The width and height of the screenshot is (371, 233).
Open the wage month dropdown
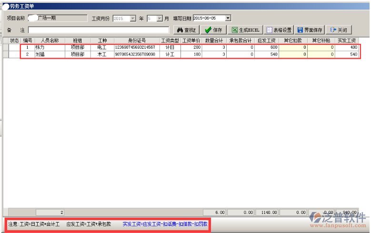160,18
